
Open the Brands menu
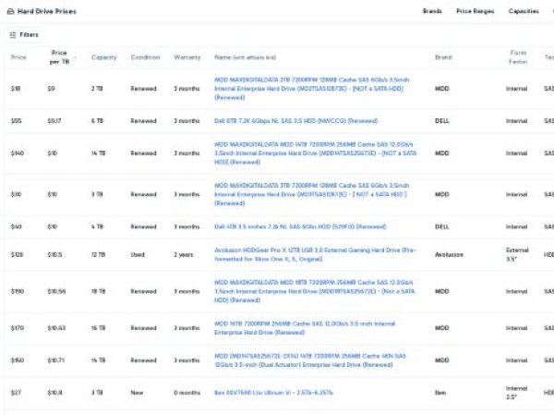pyautogui.click(x=431, y=11)
